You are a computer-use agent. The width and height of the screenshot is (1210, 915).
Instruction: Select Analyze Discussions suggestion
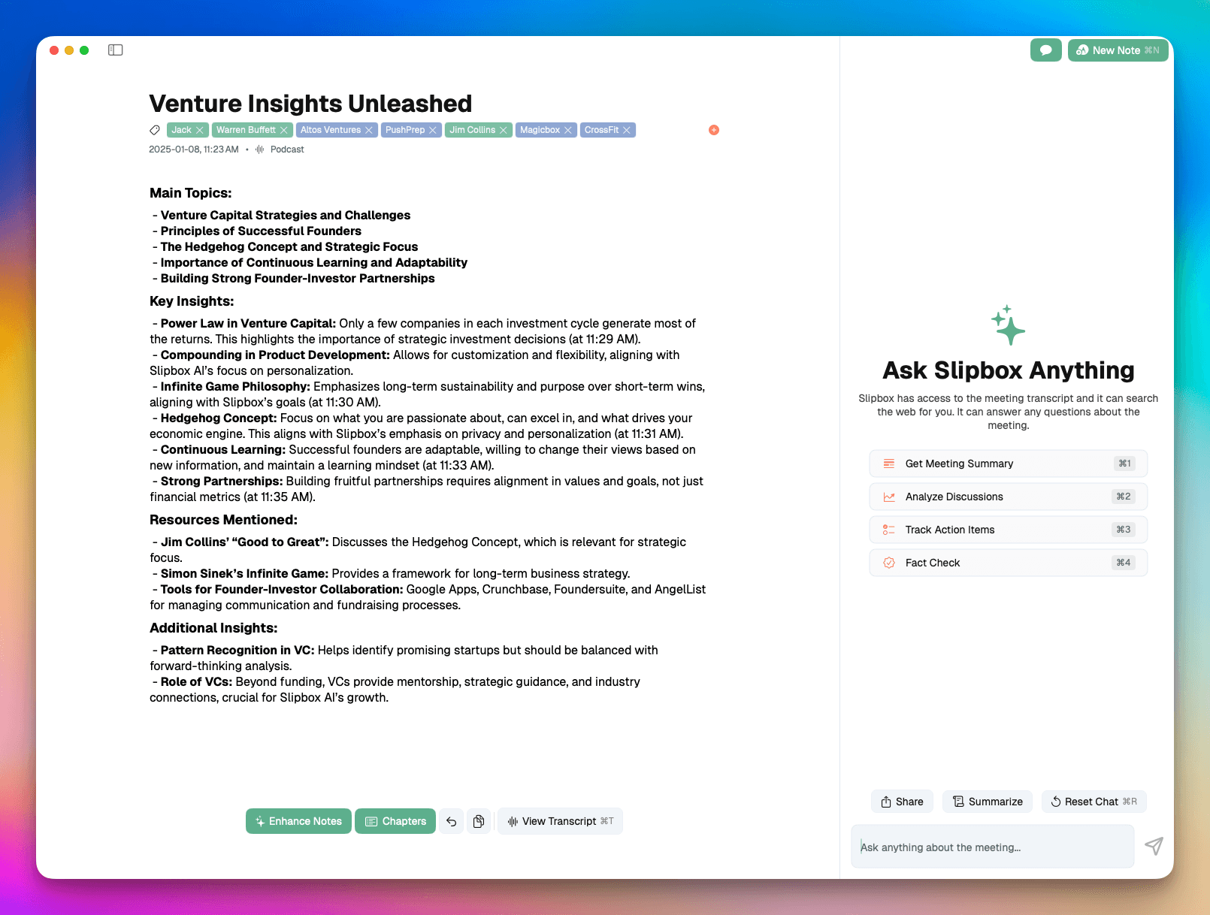pyautogui.click(x=1008, y=497)
